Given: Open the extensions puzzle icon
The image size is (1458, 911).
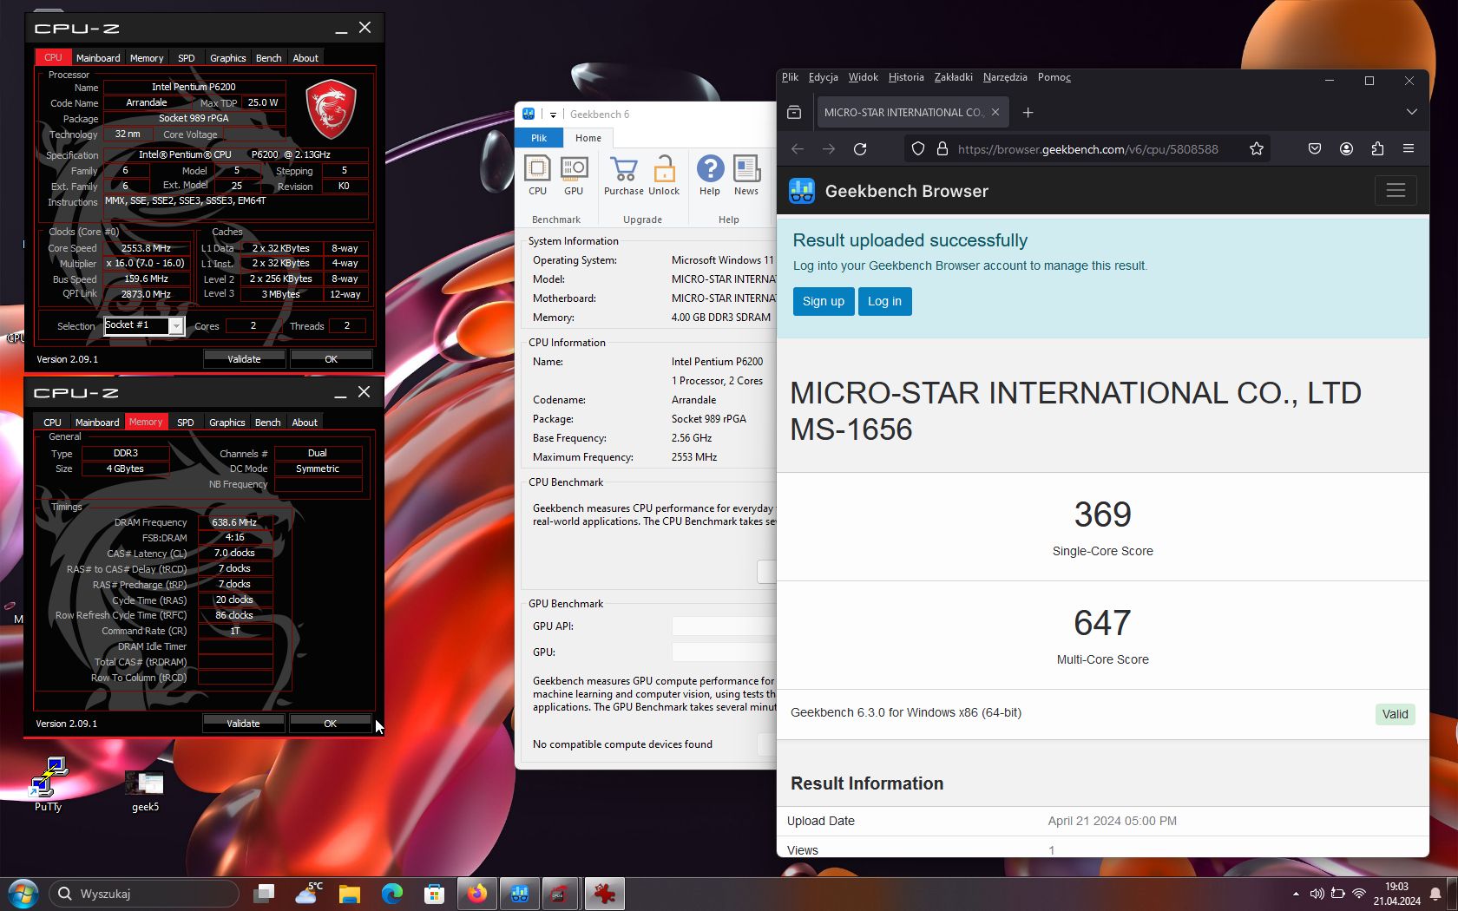Looking at the screenshot, I should pos(1377,149).
